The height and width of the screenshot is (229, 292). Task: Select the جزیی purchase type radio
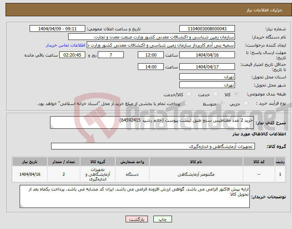tap(246, 103)
